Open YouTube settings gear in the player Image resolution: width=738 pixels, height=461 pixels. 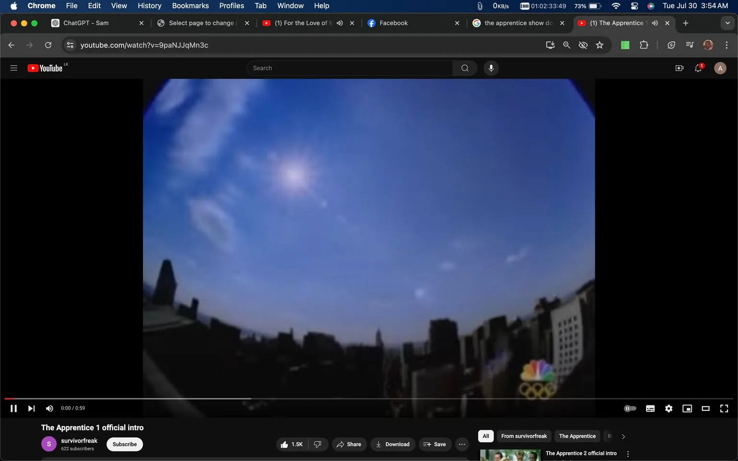coord(668,408)
